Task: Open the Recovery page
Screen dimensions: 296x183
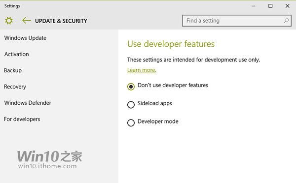Action: pos(15,87)
